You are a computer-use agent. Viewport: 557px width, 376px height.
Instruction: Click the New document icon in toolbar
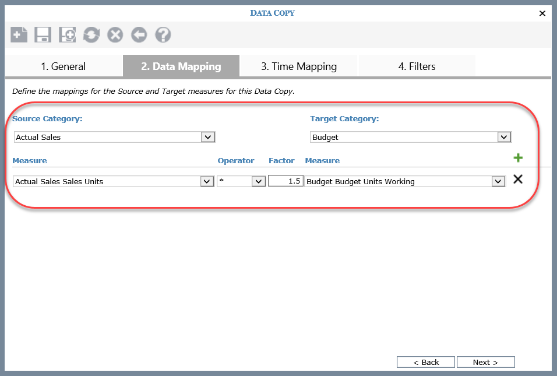(19, 35)
